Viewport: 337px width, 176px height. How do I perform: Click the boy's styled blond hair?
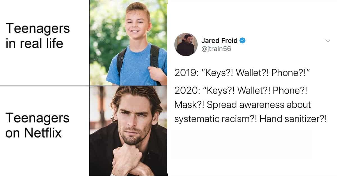tap(138, 8)
